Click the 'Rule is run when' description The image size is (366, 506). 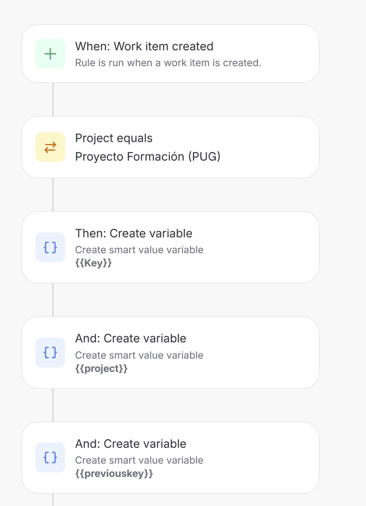coord(168,63)
